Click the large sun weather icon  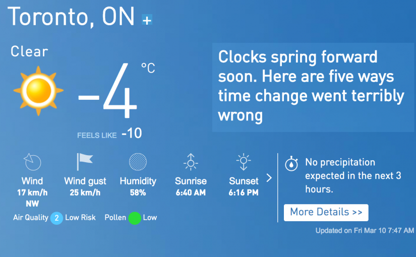click(x=38, y=90)
